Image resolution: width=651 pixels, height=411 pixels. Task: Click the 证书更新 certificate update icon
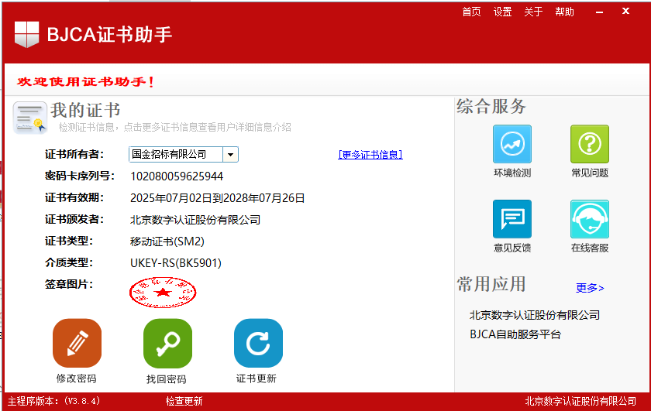(x=258, y=343)
